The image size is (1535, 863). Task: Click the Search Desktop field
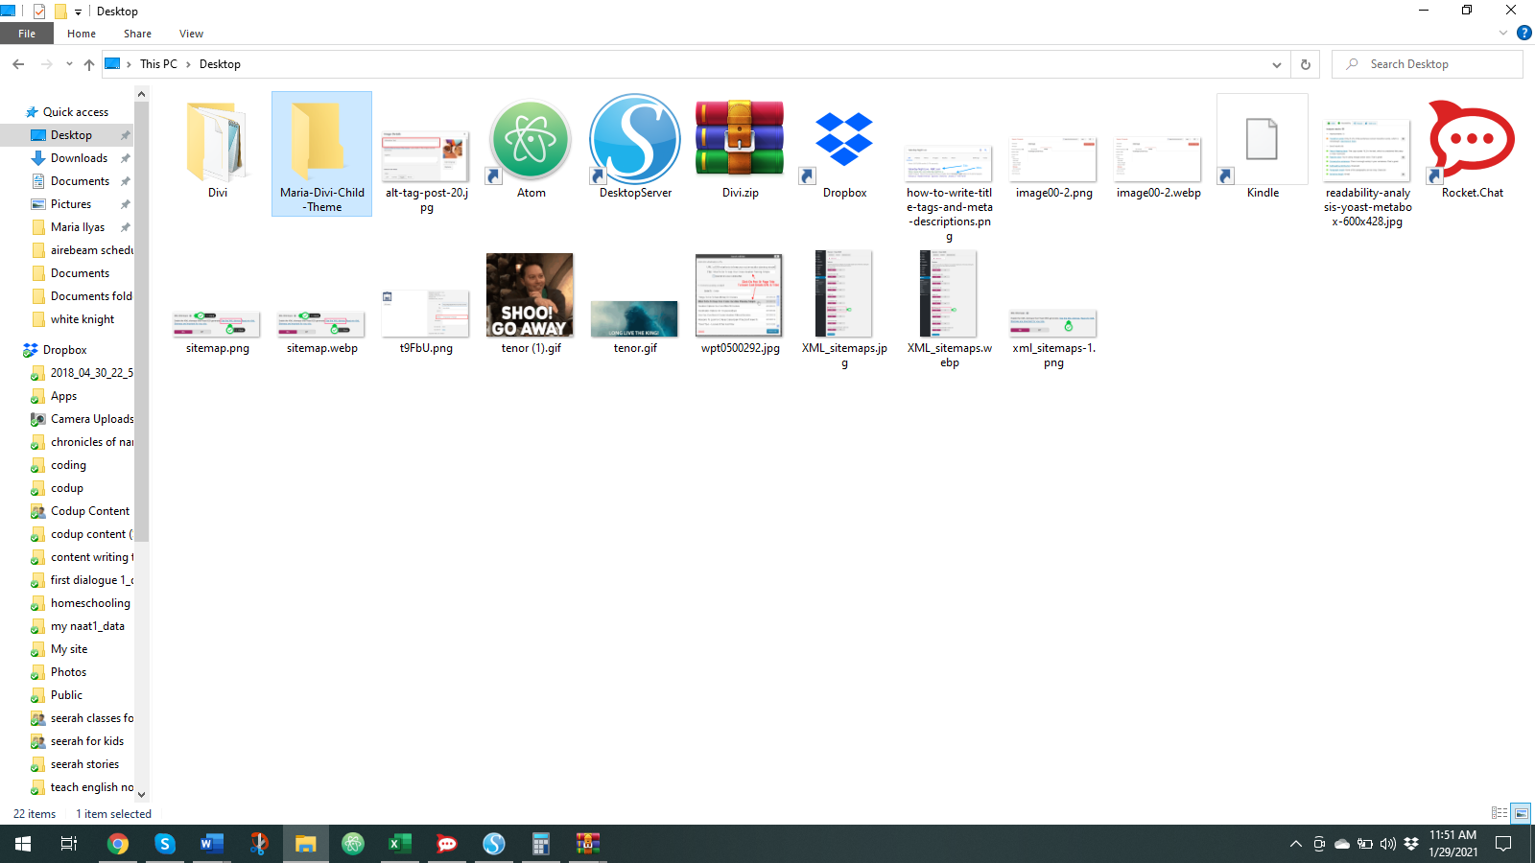(x=1427, y=64)
